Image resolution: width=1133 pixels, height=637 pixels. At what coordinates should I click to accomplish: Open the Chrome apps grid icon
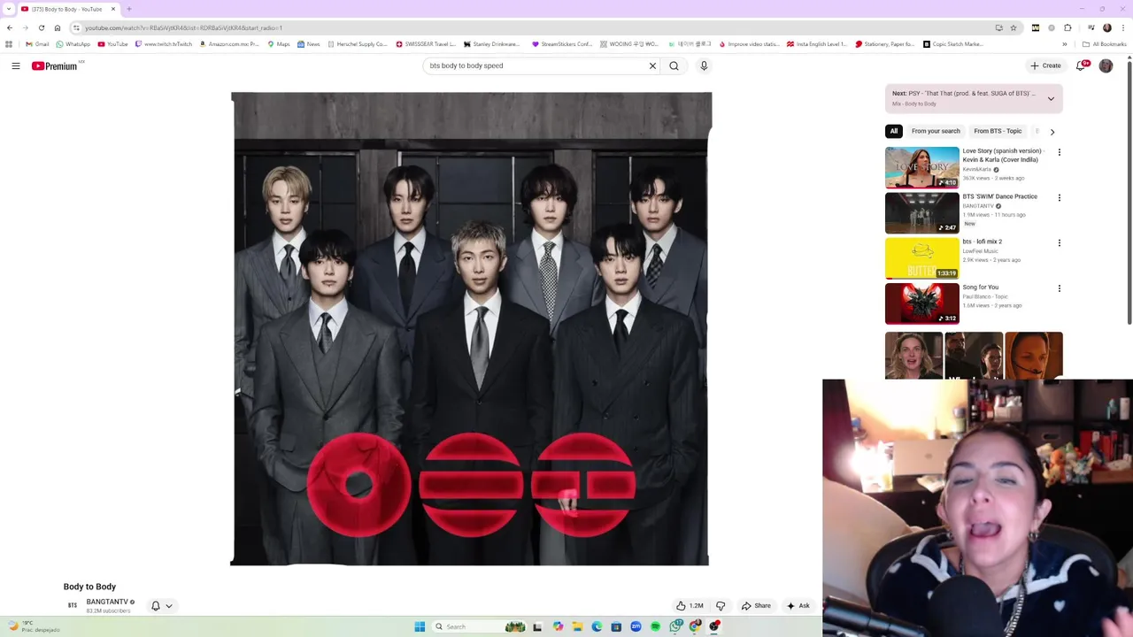9,44
